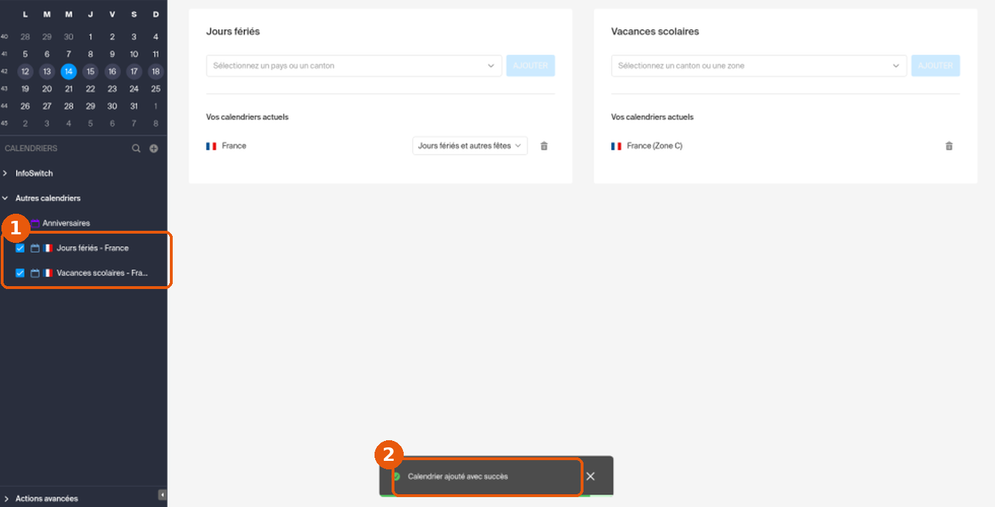Uncheck the Vacances scolaires calendar

[x=20, y=273]
